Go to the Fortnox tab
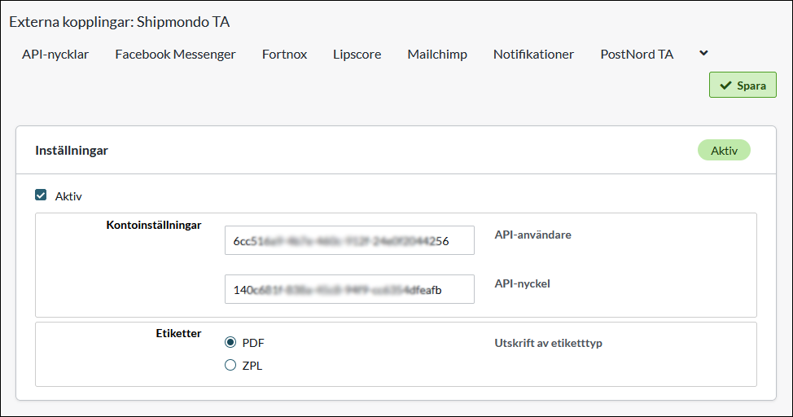793x417 pixels. click(284, 55)
